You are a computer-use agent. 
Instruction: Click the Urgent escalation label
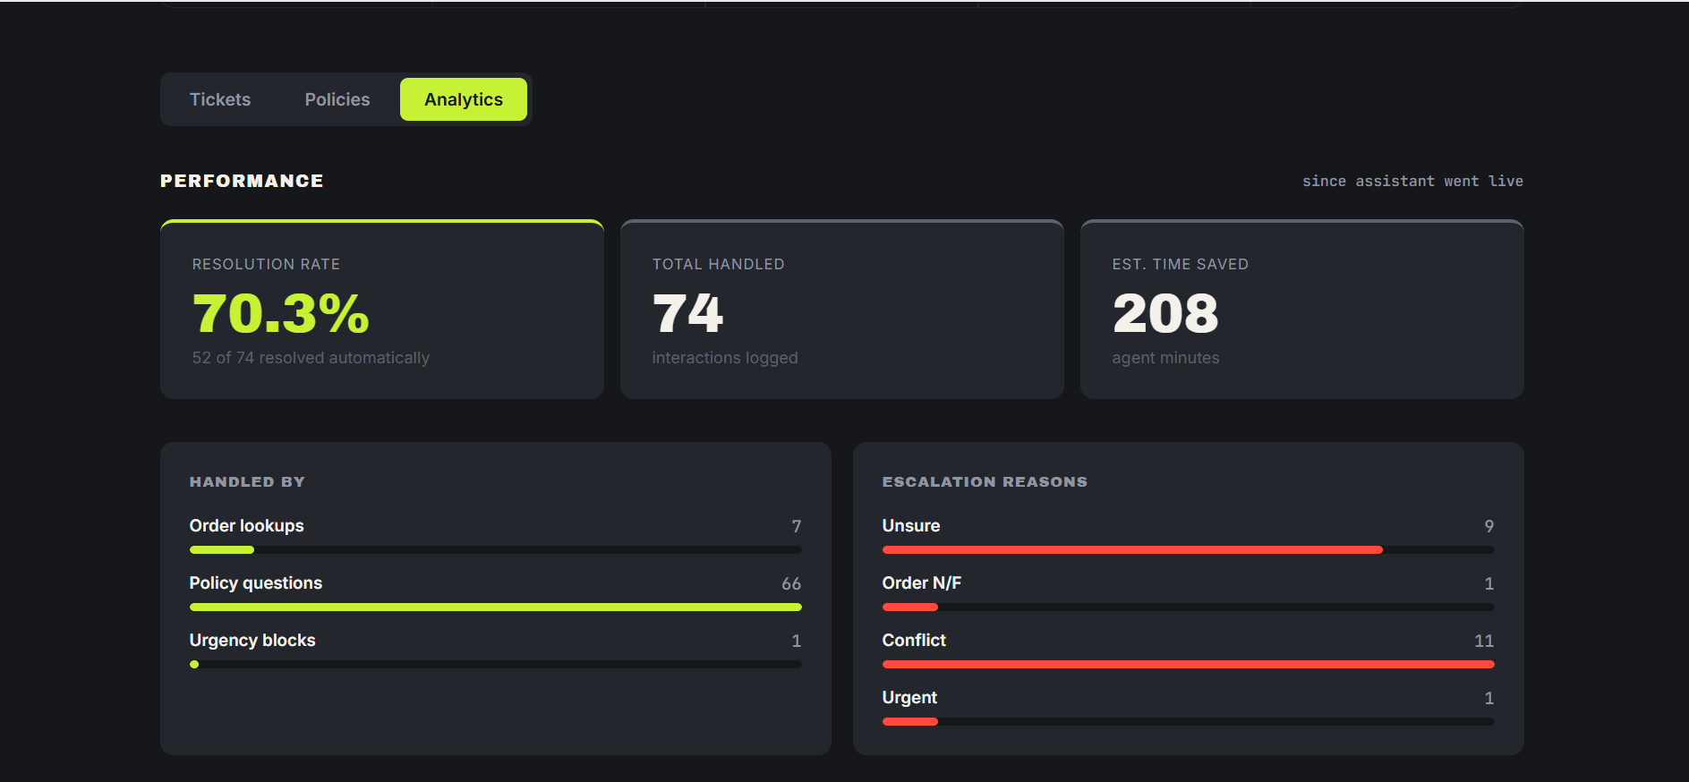tap(909, 698)
